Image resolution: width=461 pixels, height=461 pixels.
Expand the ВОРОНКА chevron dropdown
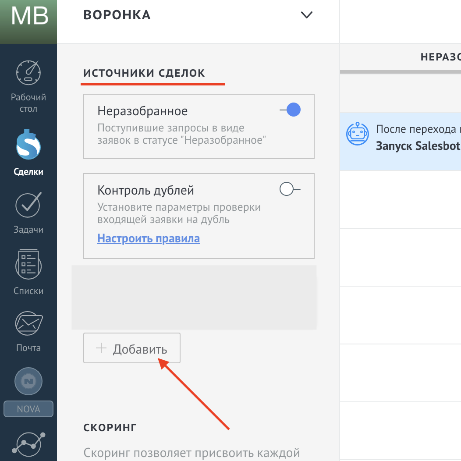coord(307,15)
